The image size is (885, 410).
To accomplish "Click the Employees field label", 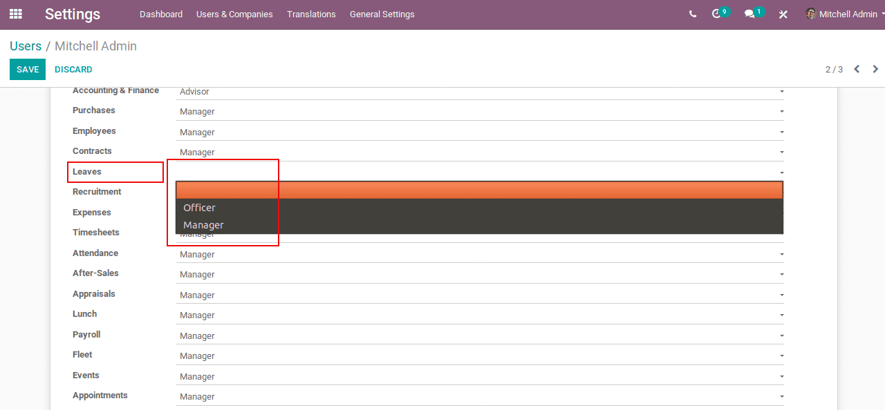I will (94, 131).
